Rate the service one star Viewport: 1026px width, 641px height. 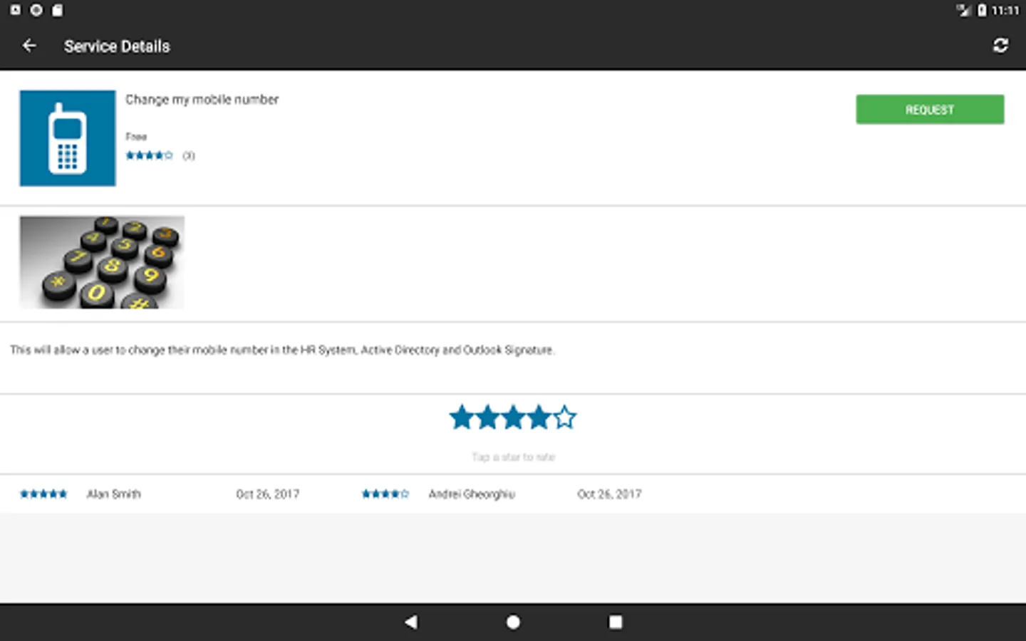[x=462, y=418]
